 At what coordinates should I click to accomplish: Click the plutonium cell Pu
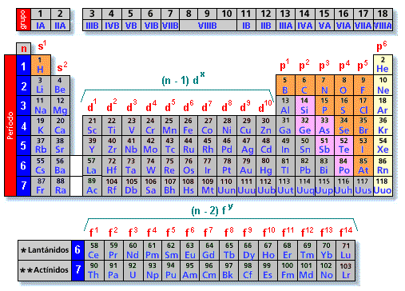(171, 271)
